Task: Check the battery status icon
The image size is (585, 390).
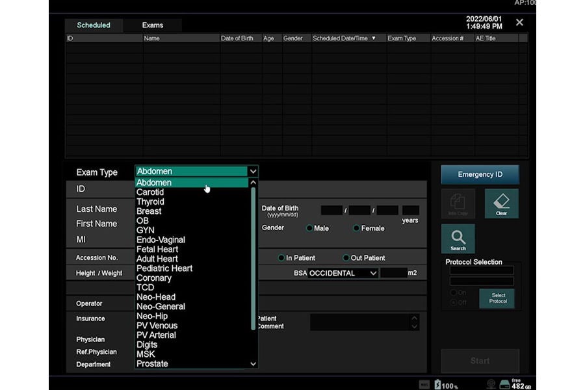Action: 437,384
